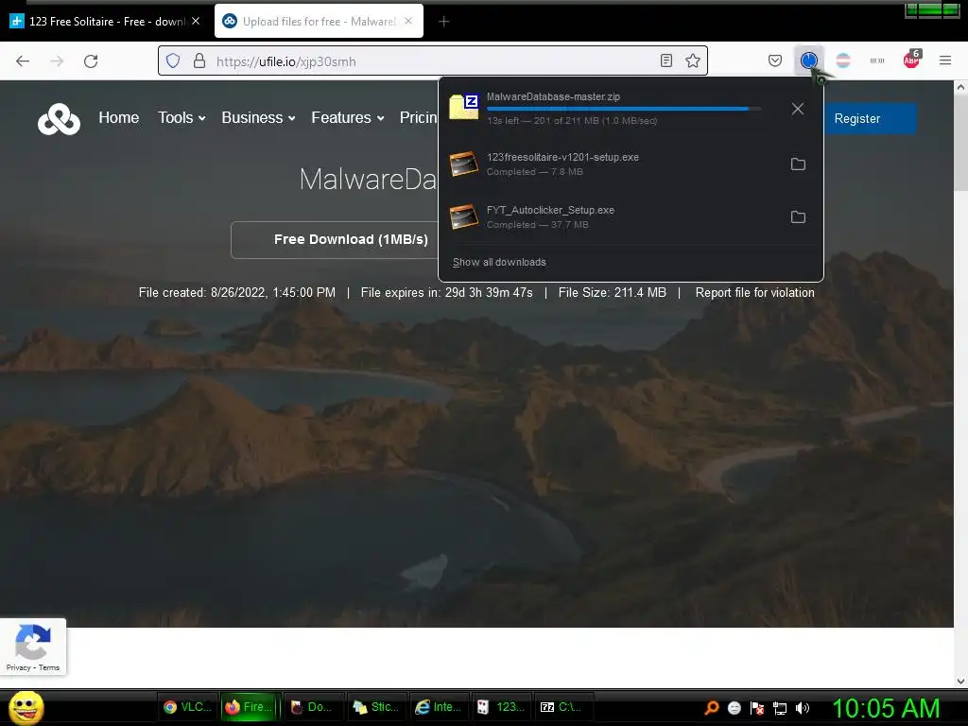Screen dimensions: 968x726
Task: Expand the Business dropdown menu
Action: 258,117
